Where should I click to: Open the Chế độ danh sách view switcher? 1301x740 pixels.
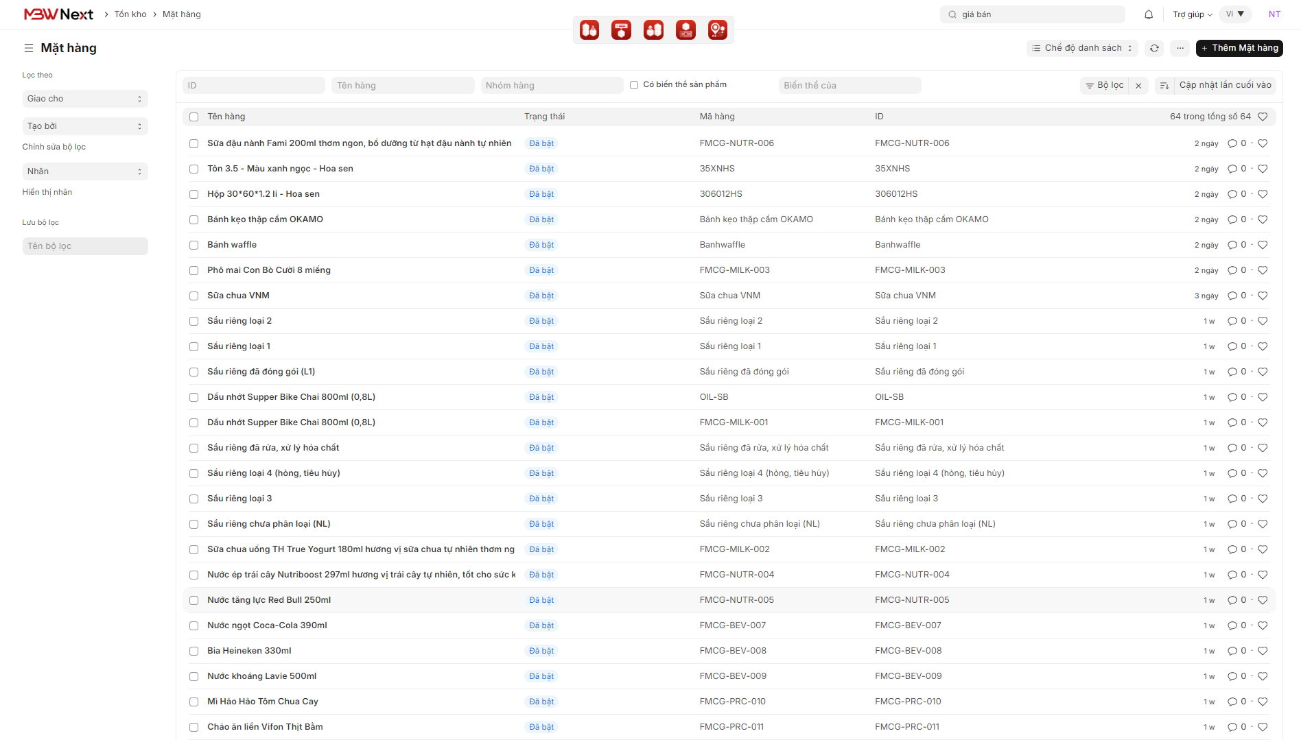[x=1082, y=48]
